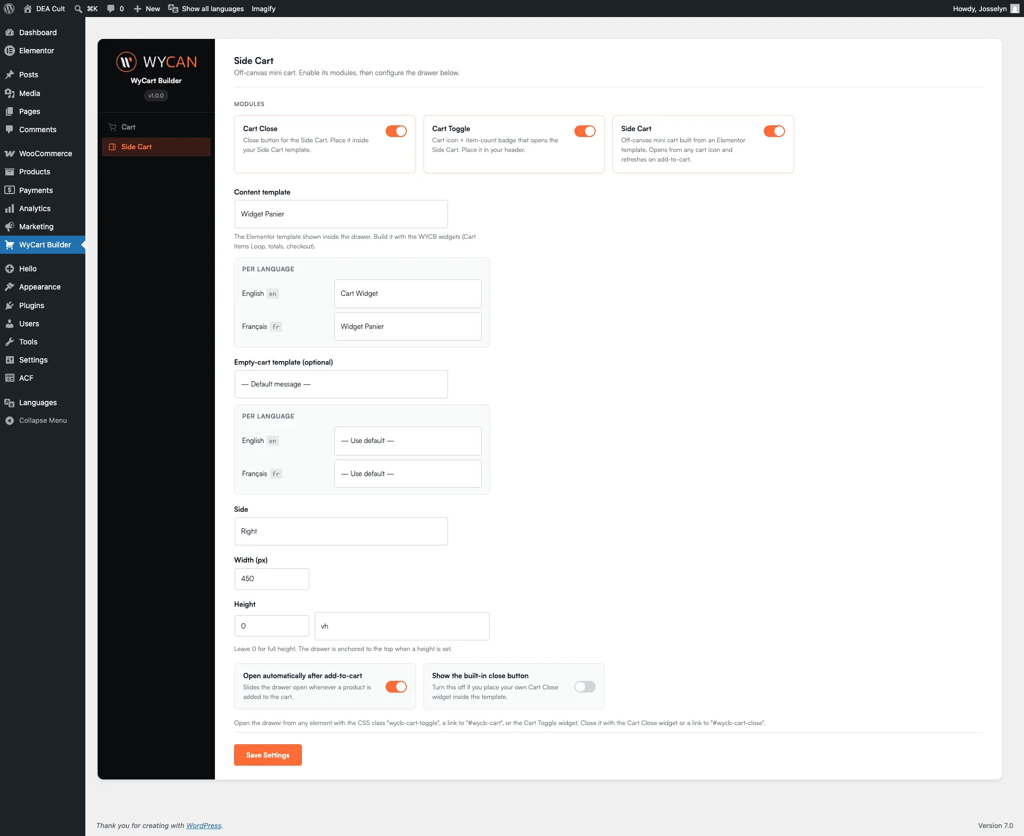Open search magnifier in admin bar

pos(78,9)
